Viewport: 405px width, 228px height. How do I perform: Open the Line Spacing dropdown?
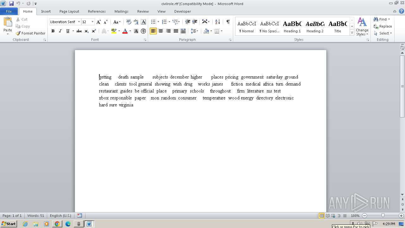(x=194, y=31)
